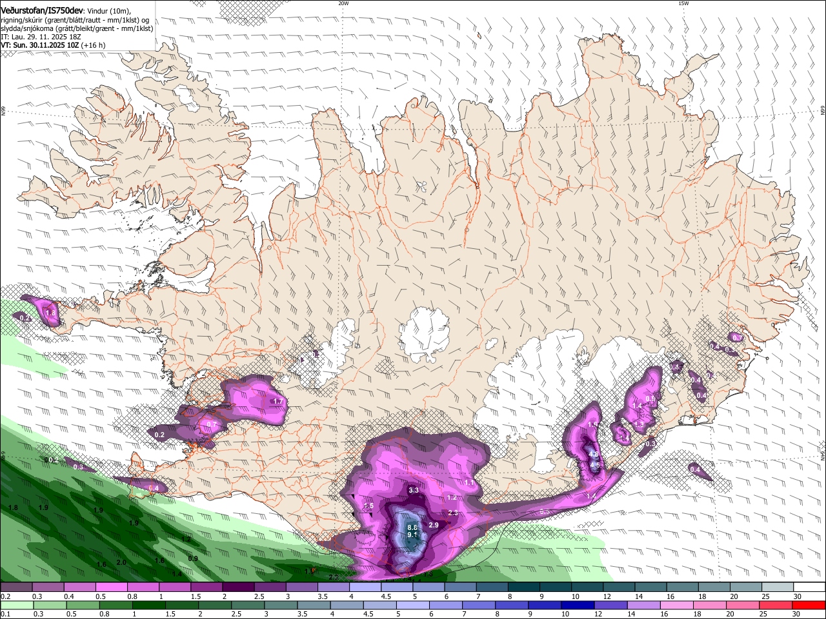This screenshot has height=619, width=826.
Task: Select upper legend bright pink swatch labeled 0.5
Action: (x=112, y=587)
